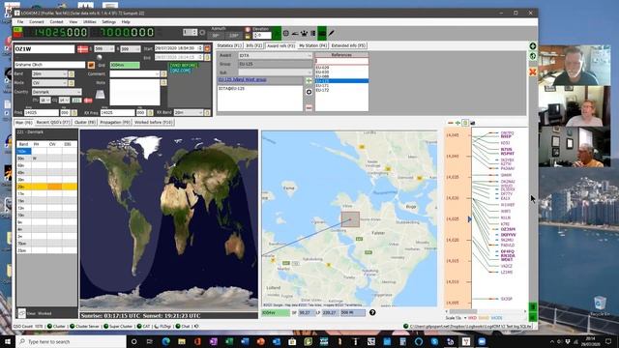
Task: Click the green refresh icon below the plus
Action: [x=533, y=56]
